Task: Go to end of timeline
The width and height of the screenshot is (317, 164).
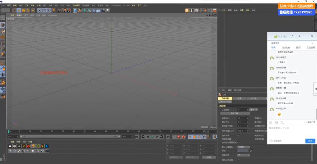Action: (x=168, y=137)
